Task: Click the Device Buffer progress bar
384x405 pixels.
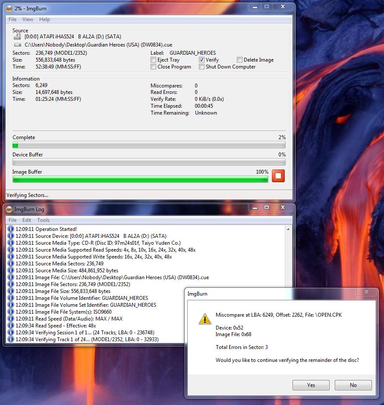Action: [x=149, y=162]
